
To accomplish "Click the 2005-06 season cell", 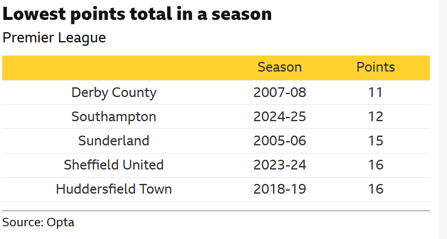I will click(x=279, y=141).
